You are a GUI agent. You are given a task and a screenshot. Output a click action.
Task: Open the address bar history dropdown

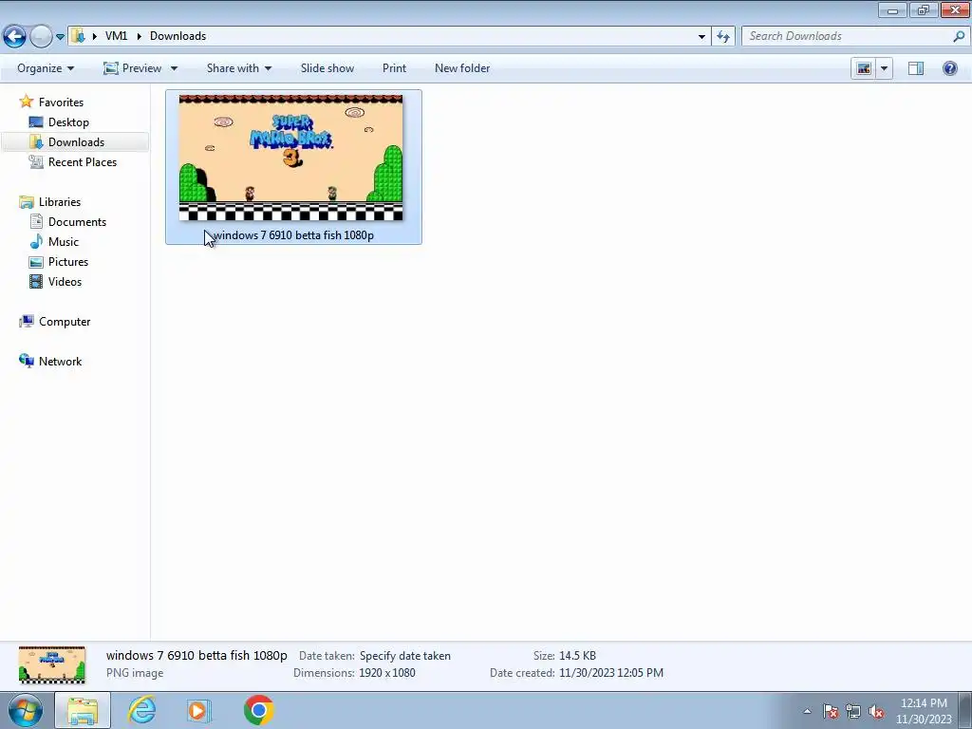click(701, 37)
